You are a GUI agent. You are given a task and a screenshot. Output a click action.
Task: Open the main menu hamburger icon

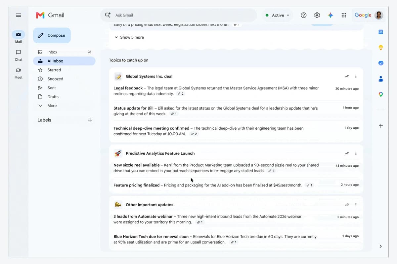(19, 15)
